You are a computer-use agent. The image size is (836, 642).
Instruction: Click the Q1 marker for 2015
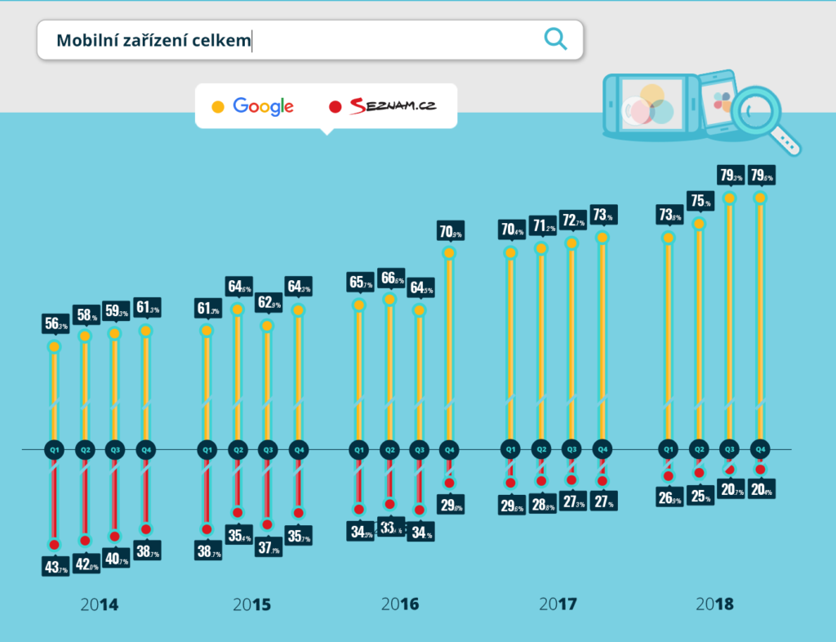click(x=207, y=450)
